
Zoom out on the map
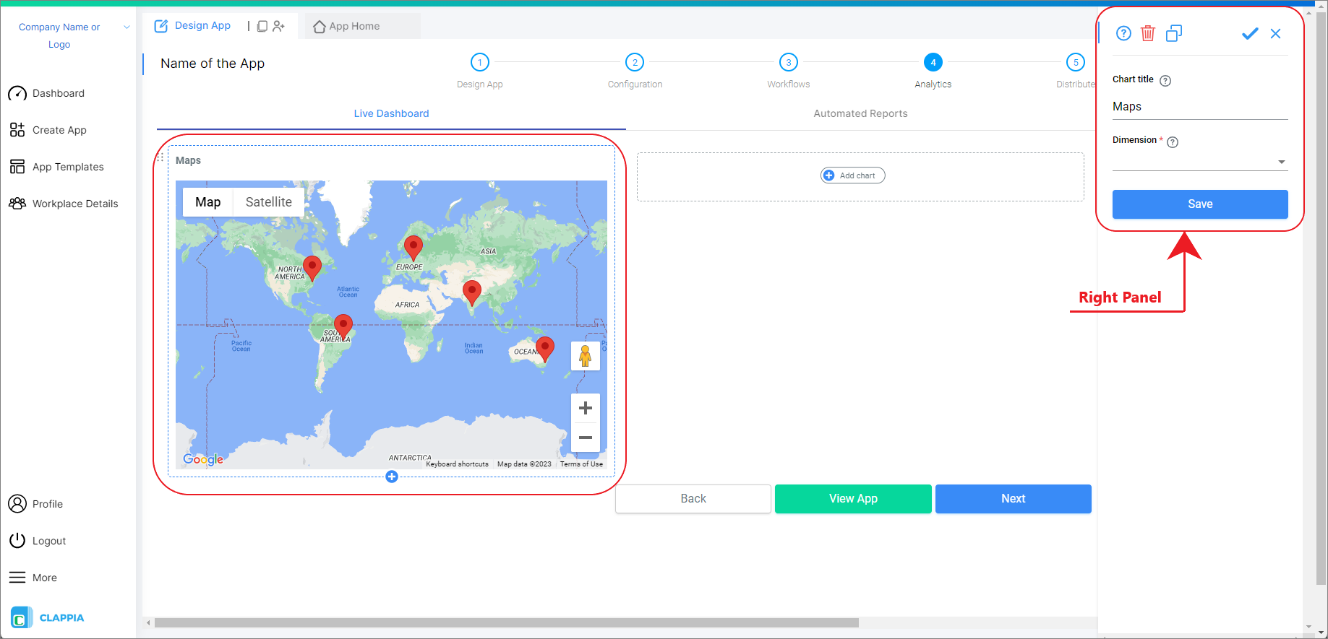586,438
